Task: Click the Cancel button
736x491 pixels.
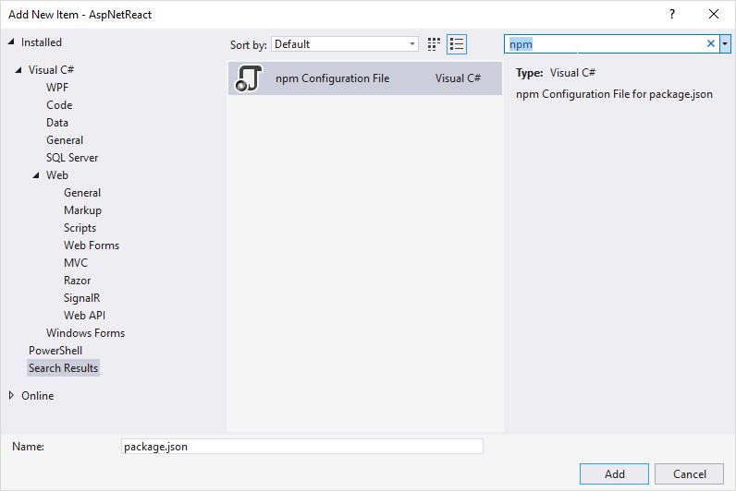Action: 689,473
